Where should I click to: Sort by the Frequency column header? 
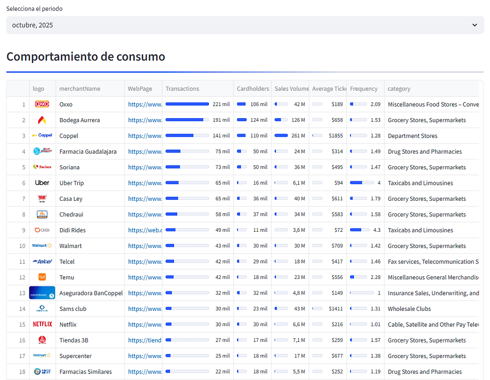click(365, 89)
